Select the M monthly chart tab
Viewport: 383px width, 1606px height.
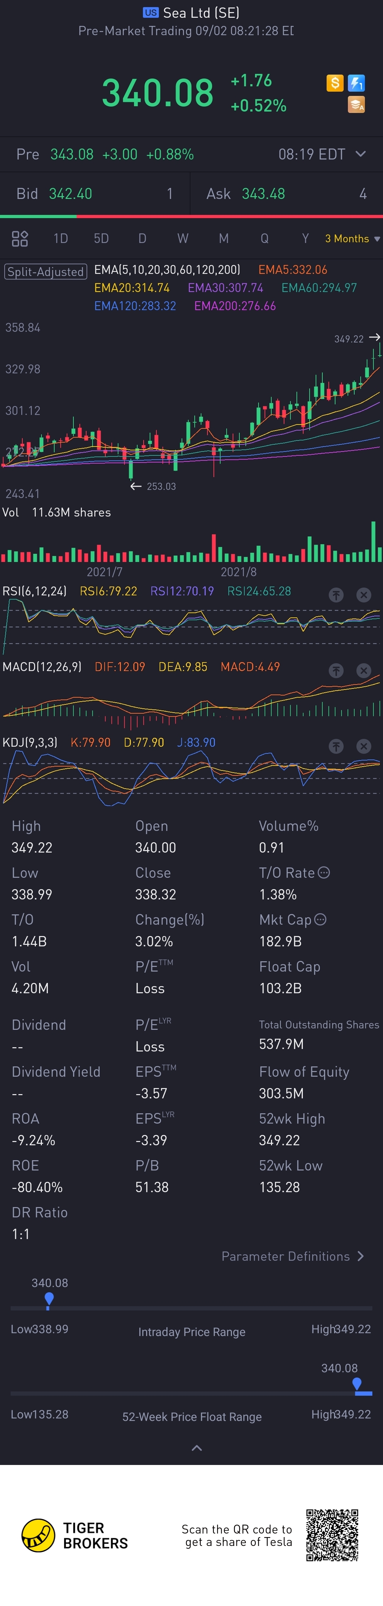(x=223, y=239)
